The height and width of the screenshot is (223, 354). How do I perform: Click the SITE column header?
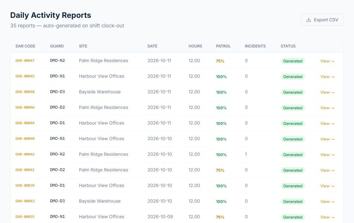click(83, 46)
